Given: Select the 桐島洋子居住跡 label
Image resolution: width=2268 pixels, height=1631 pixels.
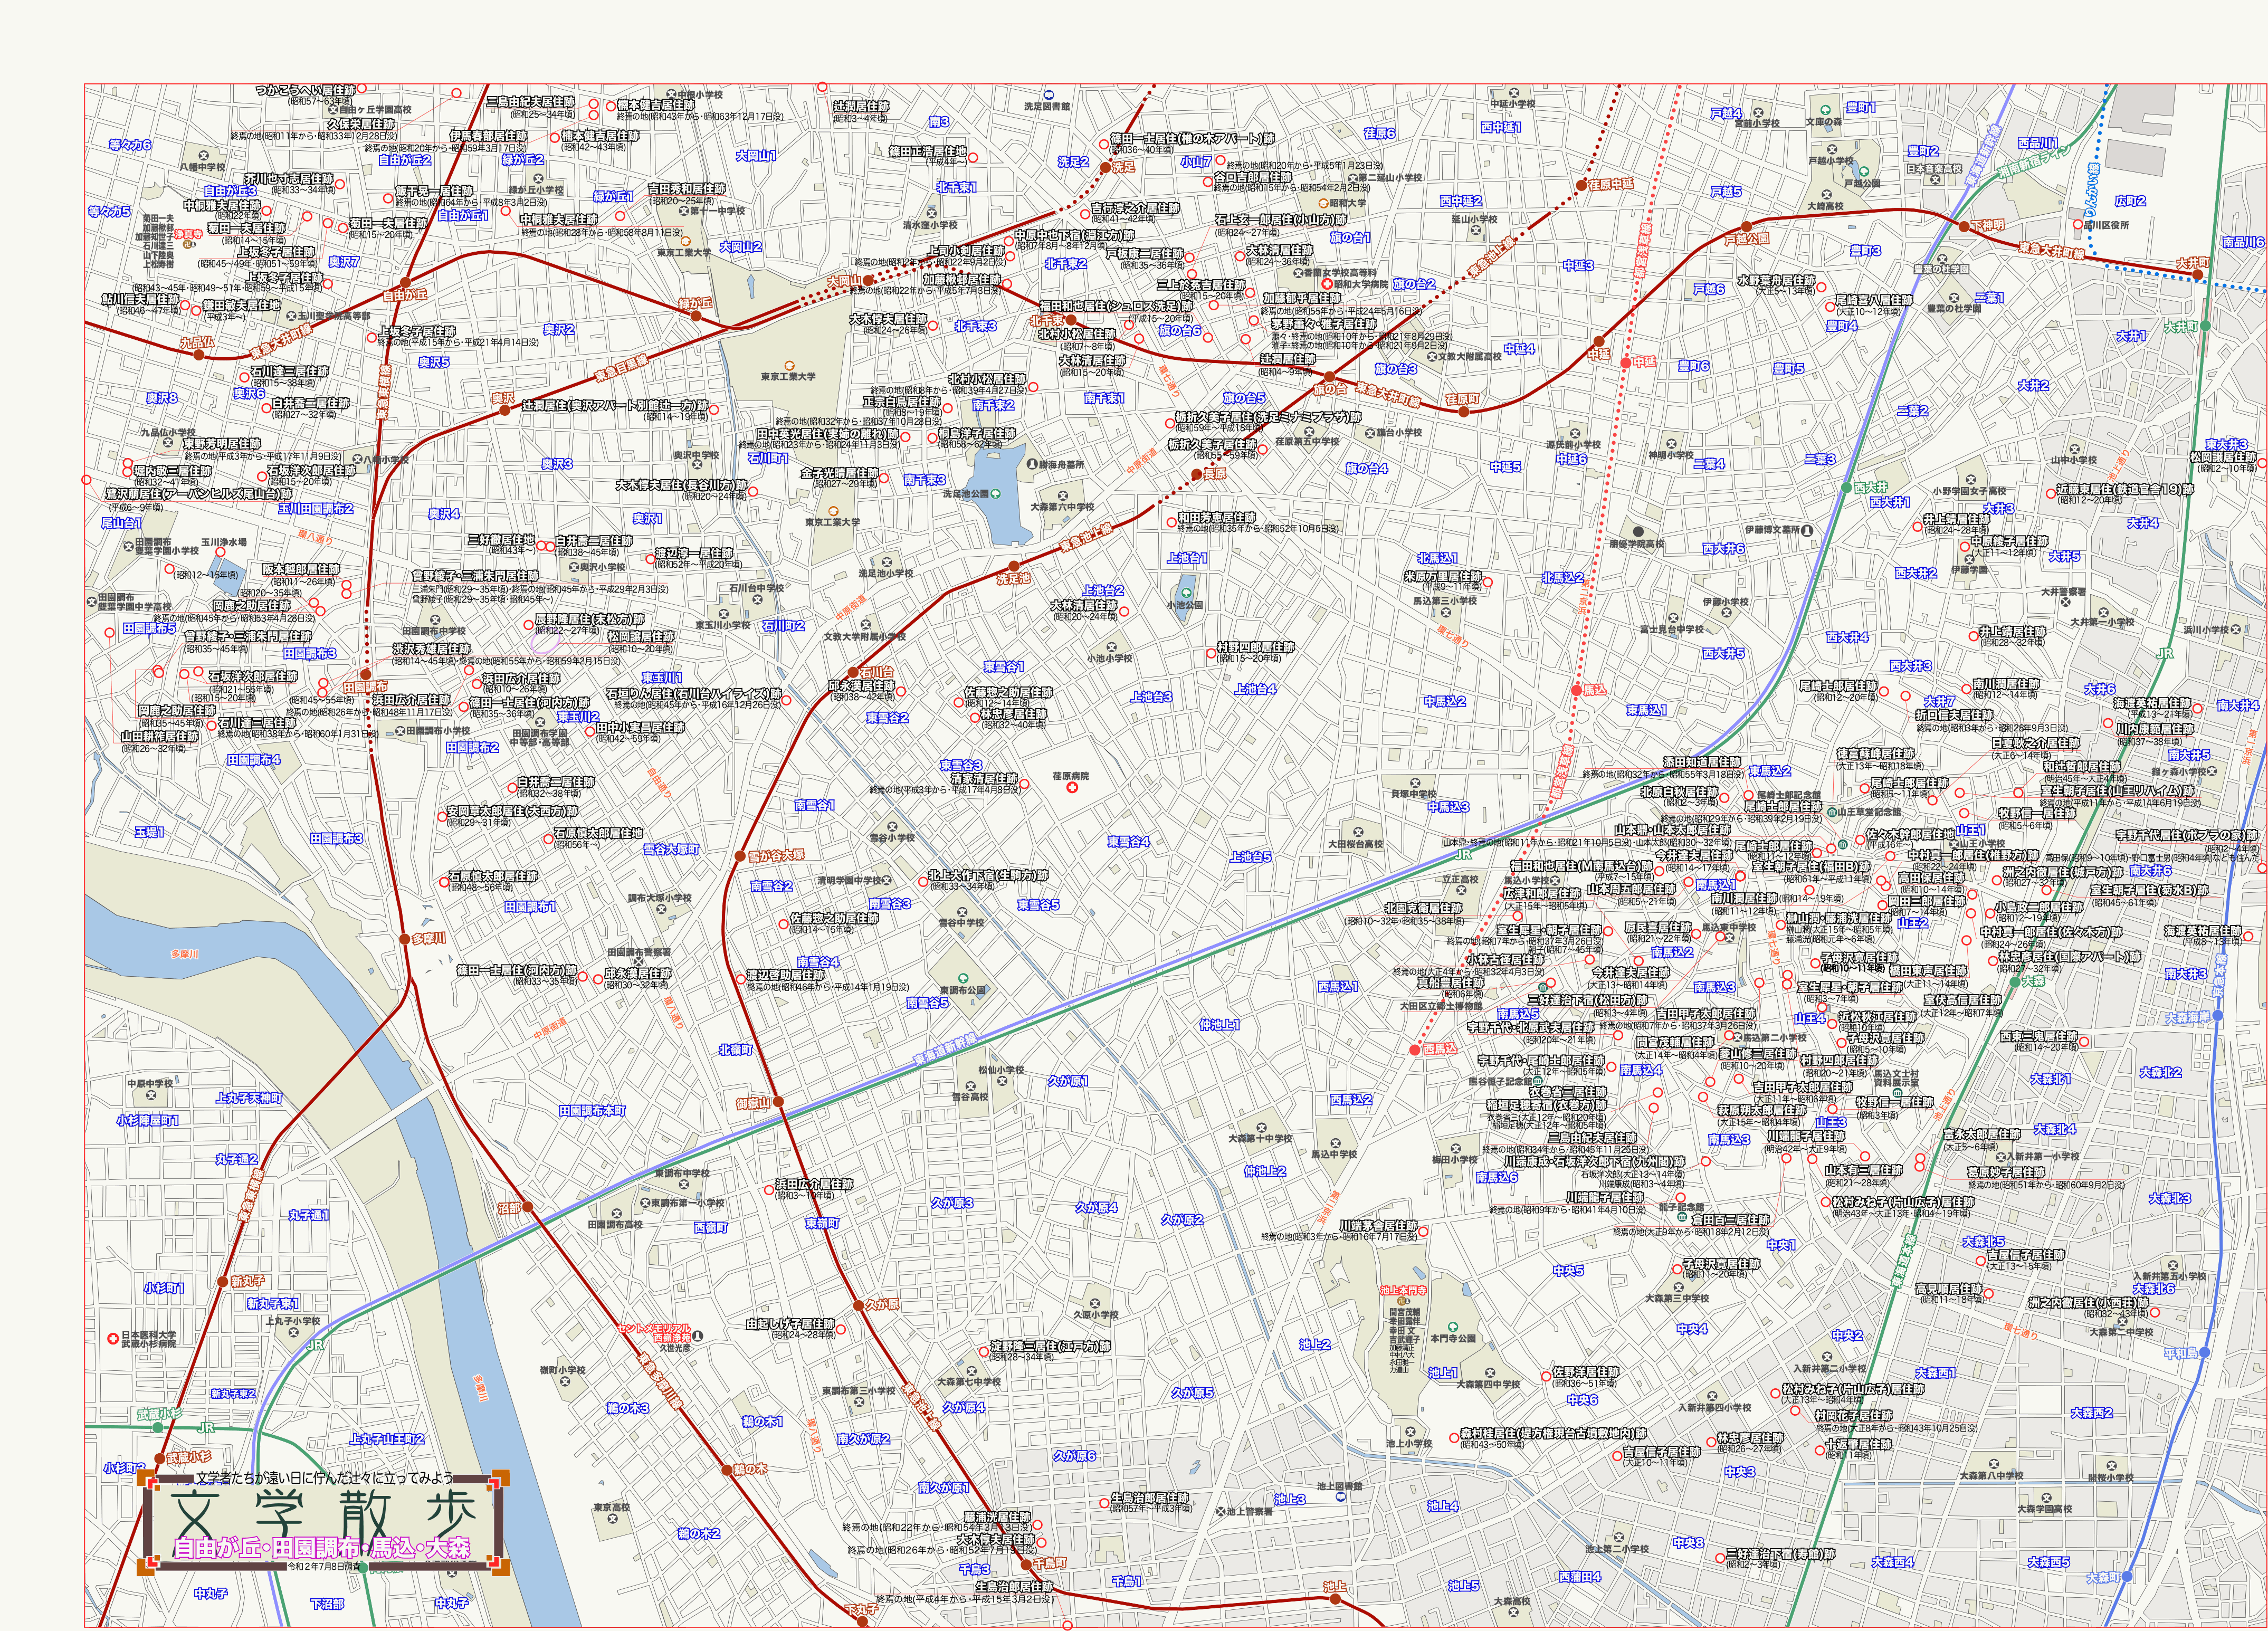Looking at the screenshot, I should (976, 434).
